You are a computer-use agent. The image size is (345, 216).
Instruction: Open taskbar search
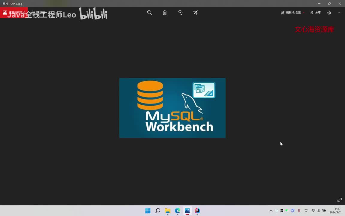pos(158,211)
